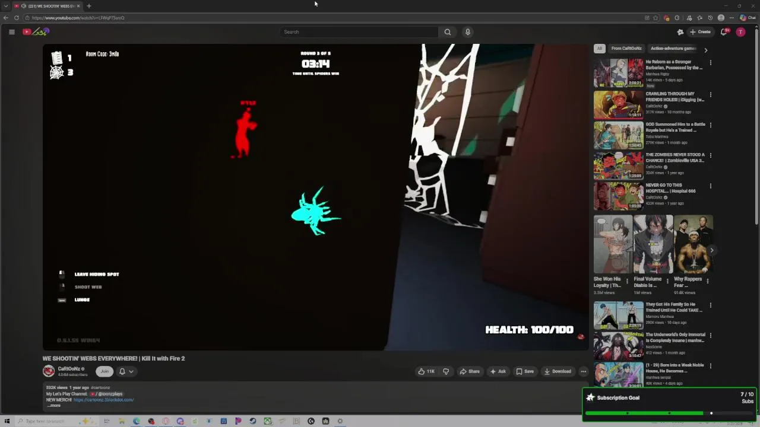Image resolution: width=760 pixels, height=427 pixels.
Task: Dislike the video with thumbs down
Action: click(446, 371)
